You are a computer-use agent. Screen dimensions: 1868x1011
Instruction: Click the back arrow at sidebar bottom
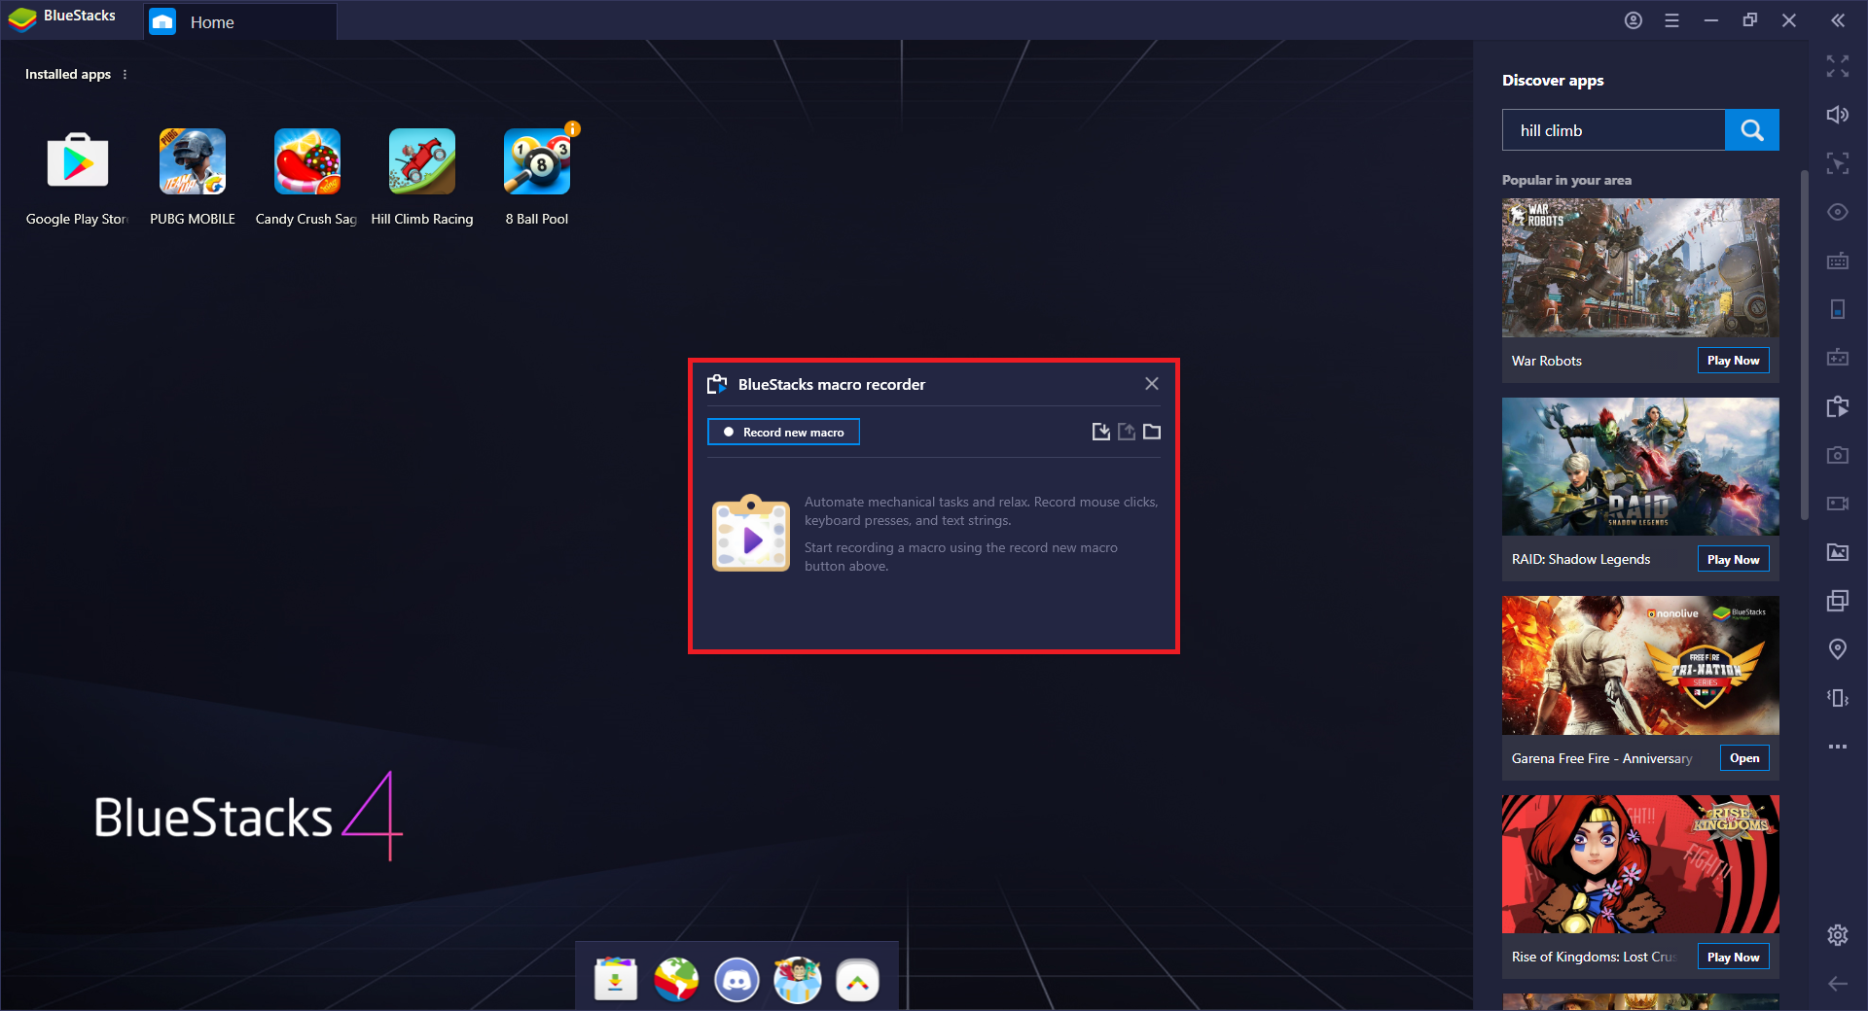point(1838,984)
